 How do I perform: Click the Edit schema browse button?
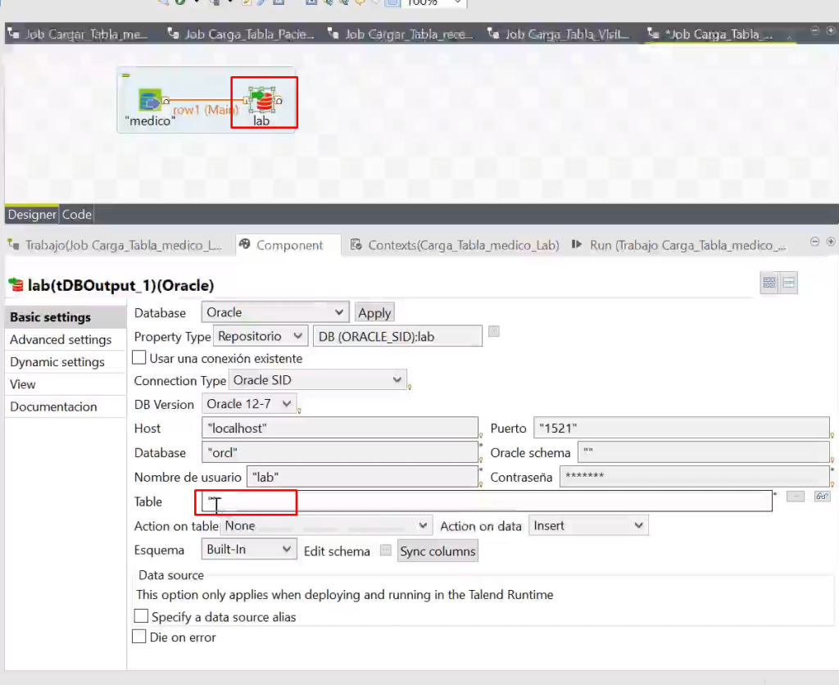(385, 550)
